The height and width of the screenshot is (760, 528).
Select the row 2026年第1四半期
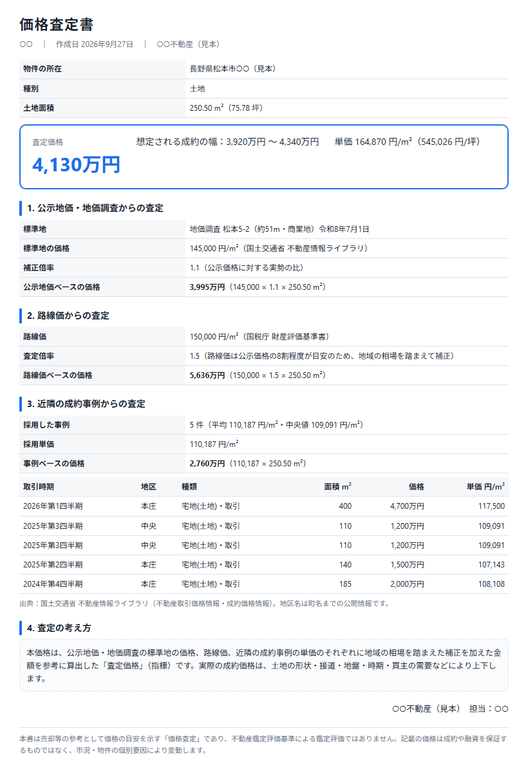[x=264, y=506]
